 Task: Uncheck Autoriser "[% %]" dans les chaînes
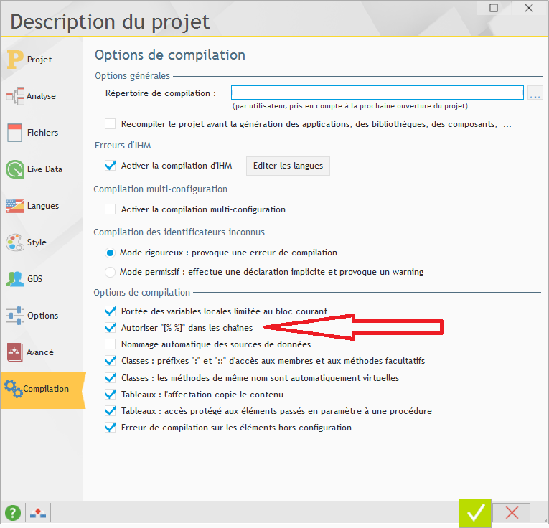110,327
